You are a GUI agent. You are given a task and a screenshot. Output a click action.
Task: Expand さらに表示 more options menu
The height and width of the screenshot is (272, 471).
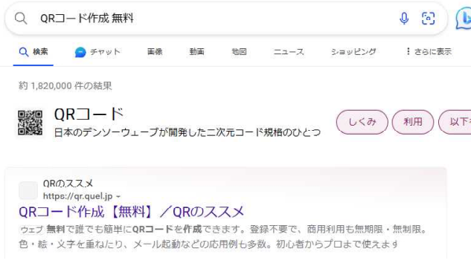pos(429,51)
